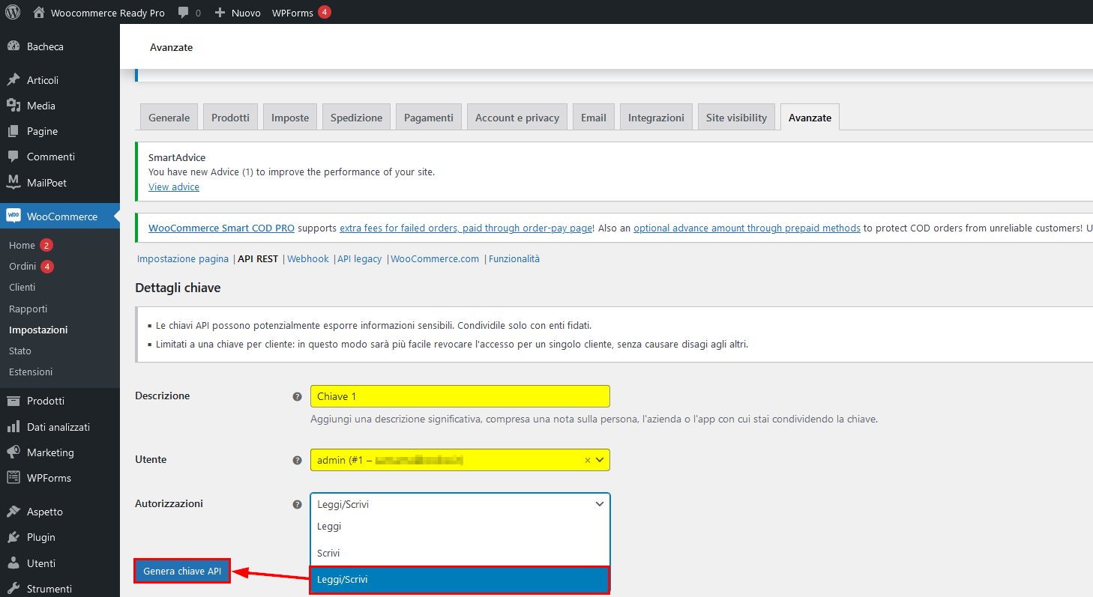The height and width of the screenshot is (597, 1093).
Task: Open Clienti under the WooCommerce menu
Action: point(22,288)
